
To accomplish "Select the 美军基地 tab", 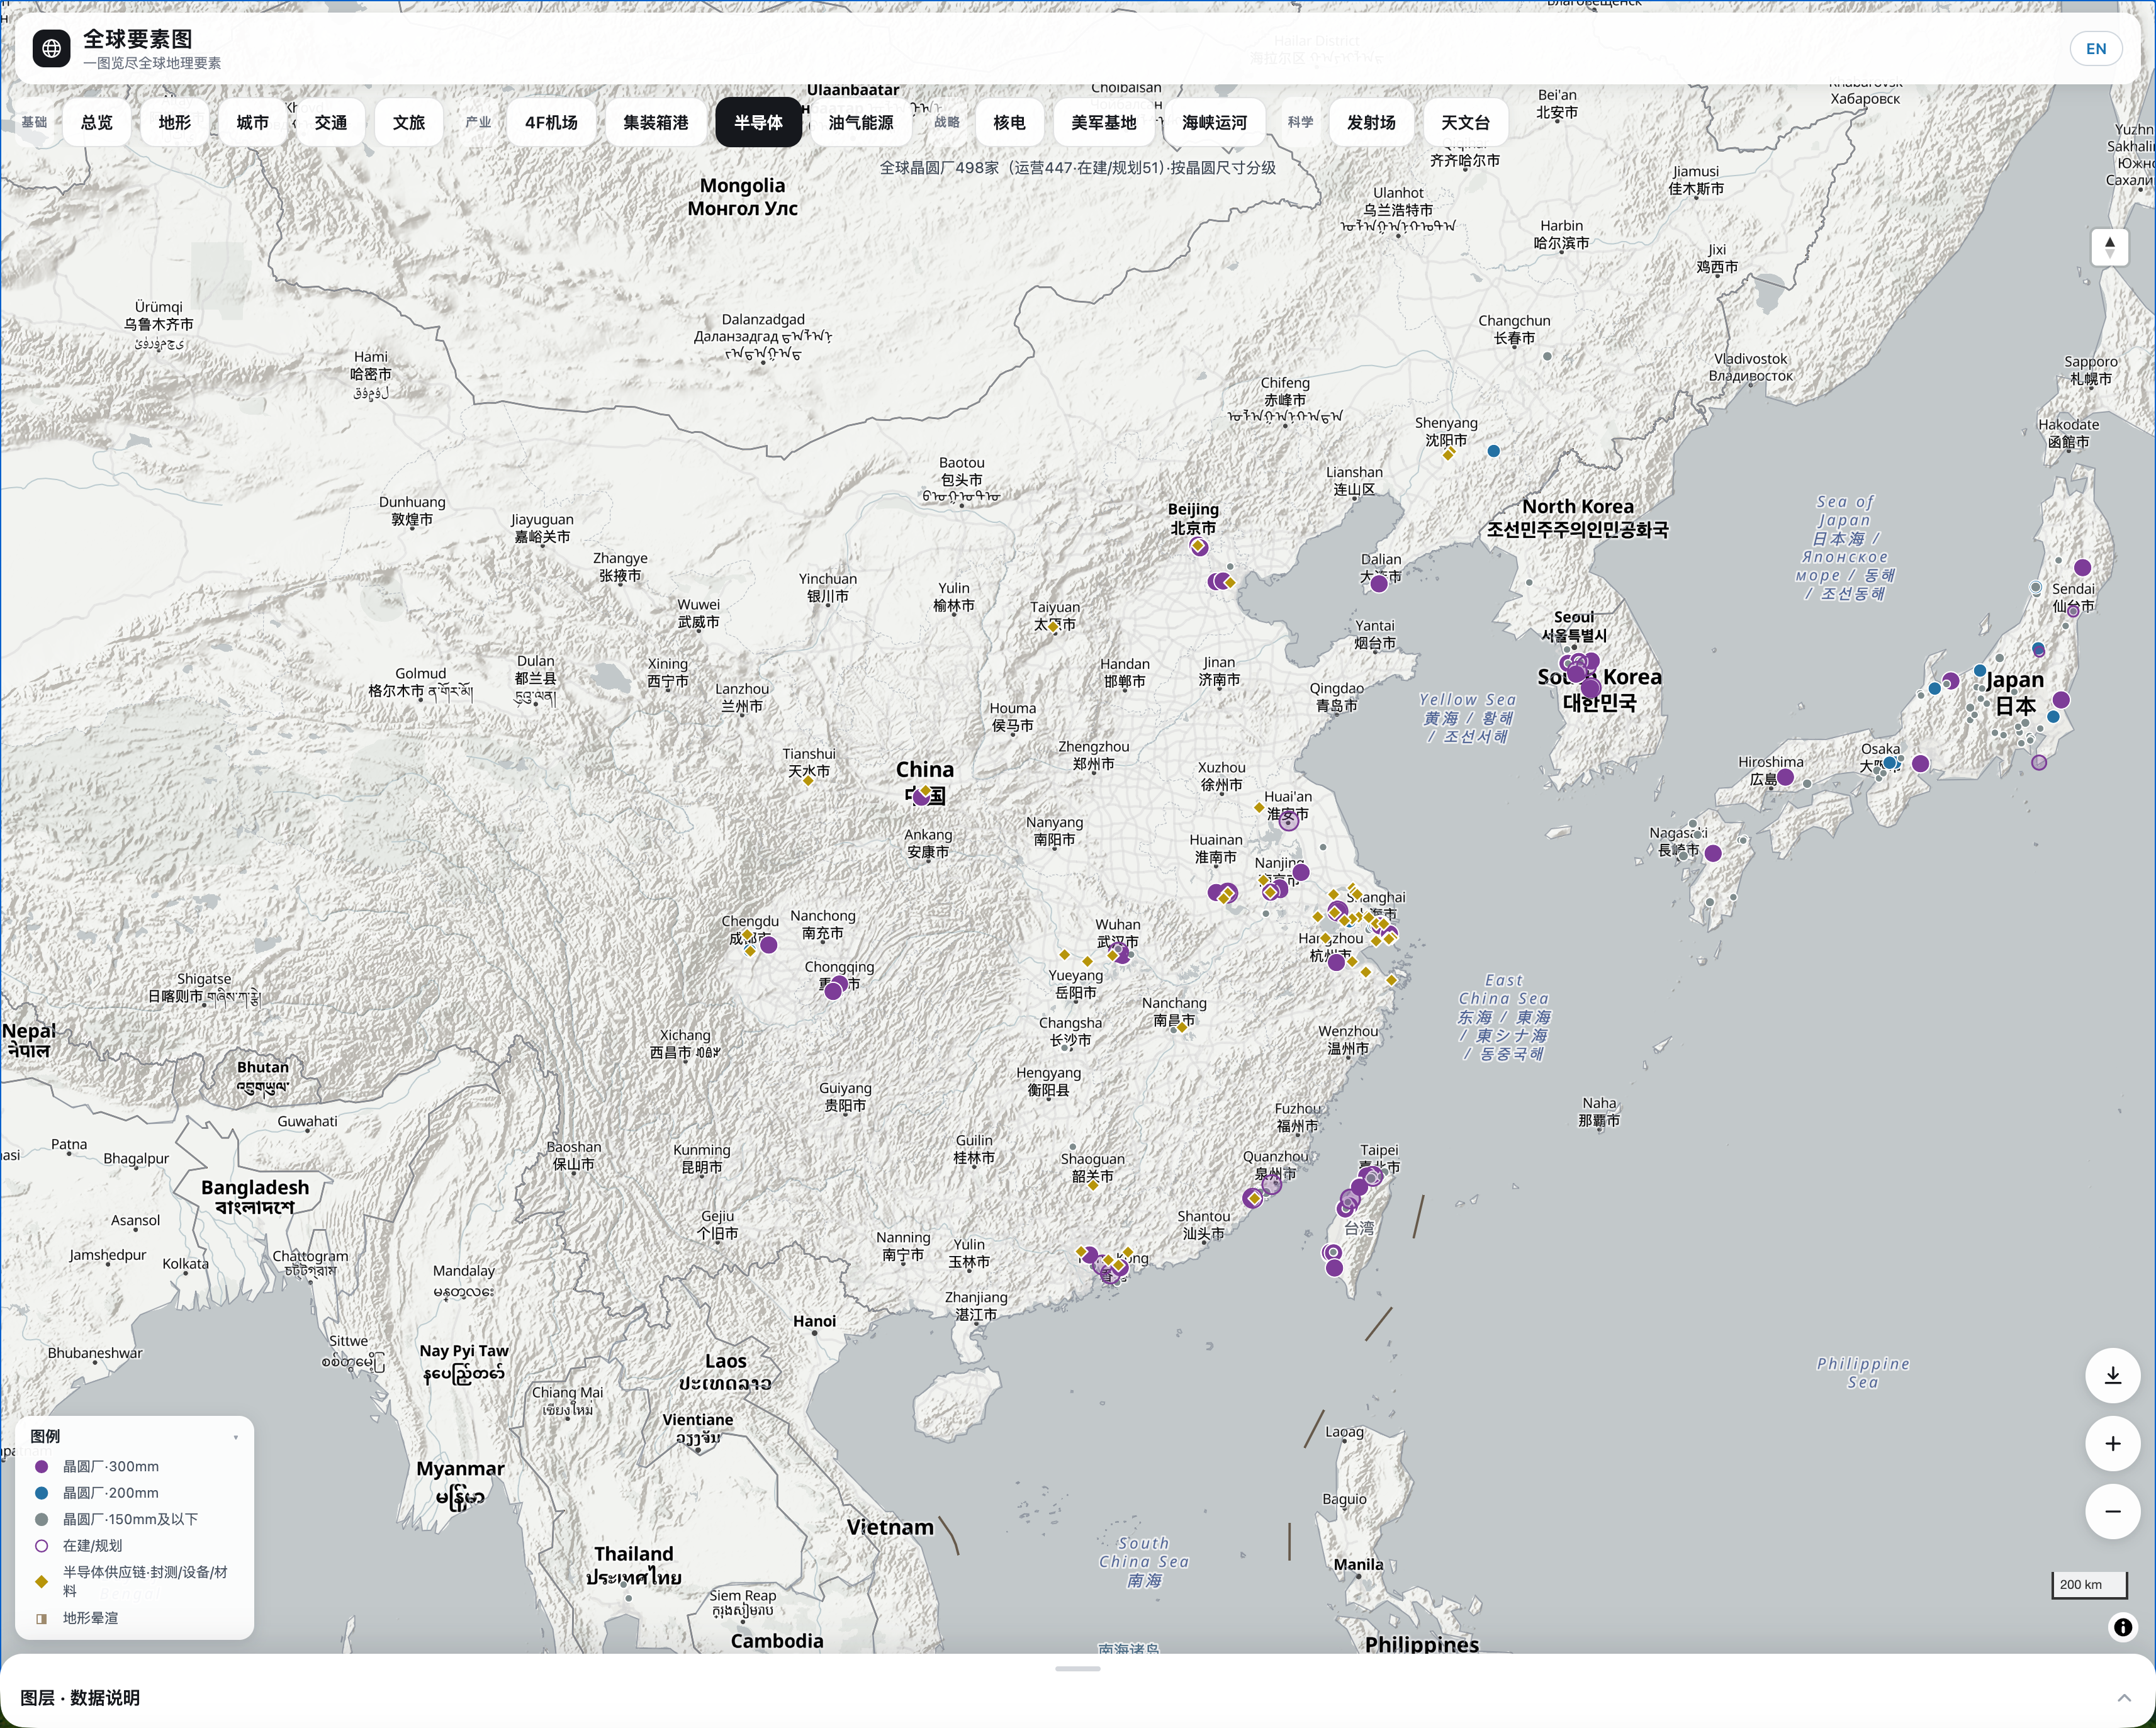I will pyautogui.click(x=1103, y=122).
